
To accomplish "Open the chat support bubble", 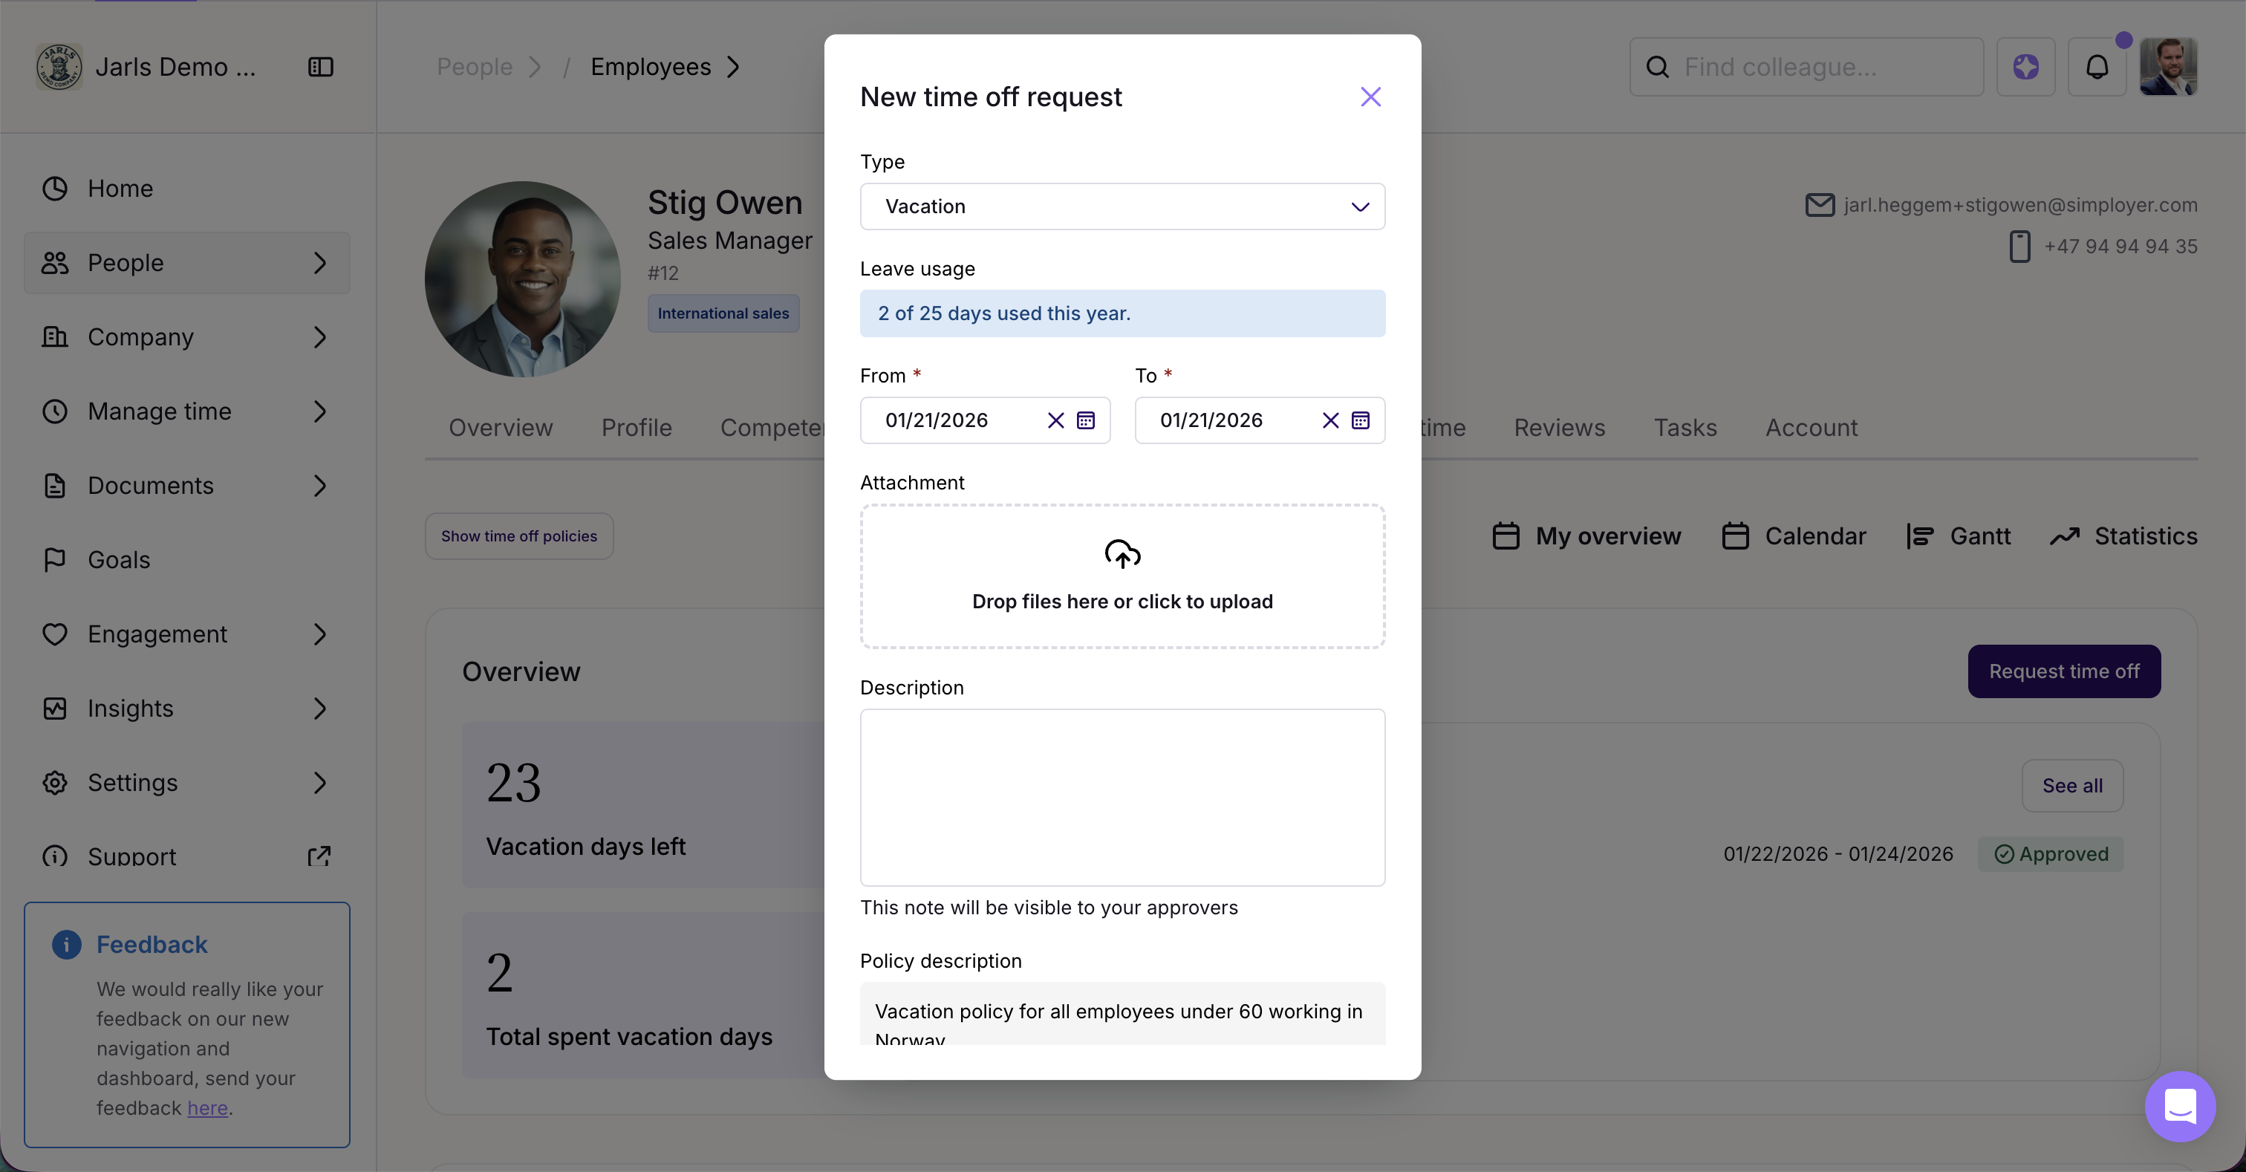I will [2180, 1107].
